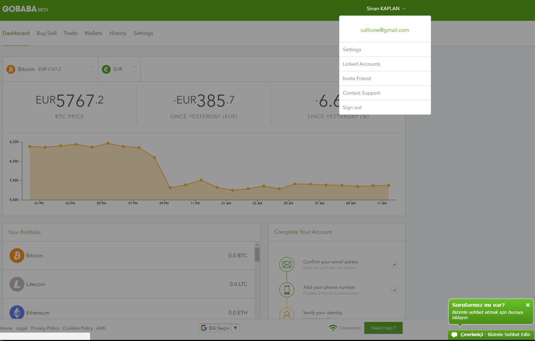Screen dimensions: 535x341
Task: Click the chart data point at 09 PM
Action: [170, 188]
